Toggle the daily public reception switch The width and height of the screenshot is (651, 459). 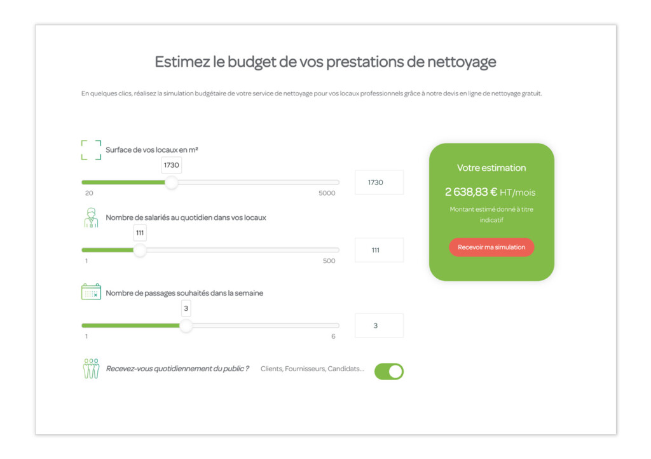pyautogui.click(x=389, y=371)
